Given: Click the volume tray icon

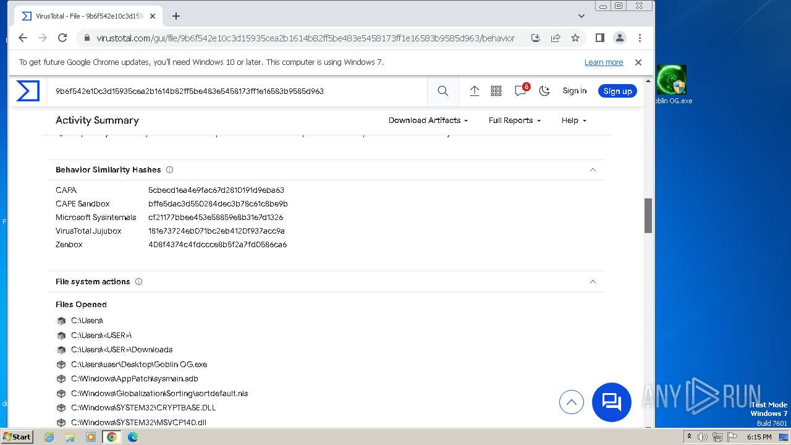Looking at the screenshot, I should [x=703, y=437].
